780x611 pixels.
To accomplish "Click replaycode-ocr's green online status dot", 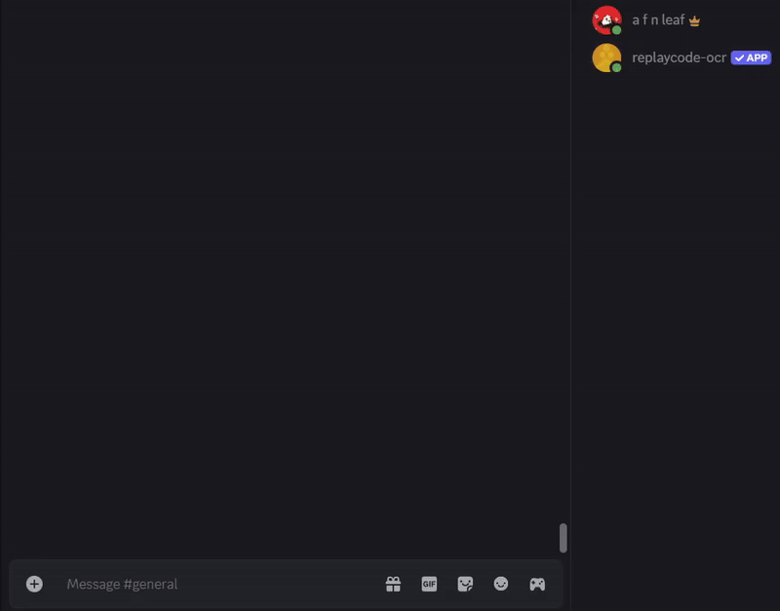I will click(x=616, y=67).
